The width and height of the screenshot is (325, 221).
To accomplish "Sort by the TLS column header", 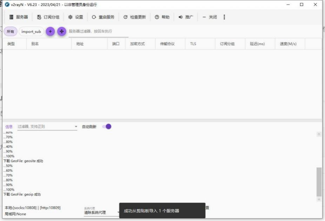I will [200, 44].
